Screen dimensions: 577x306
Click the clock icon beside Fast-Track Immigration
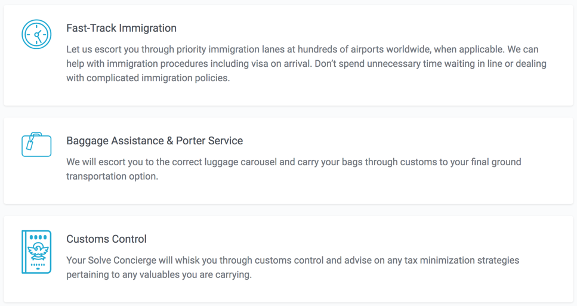[36, 34]
